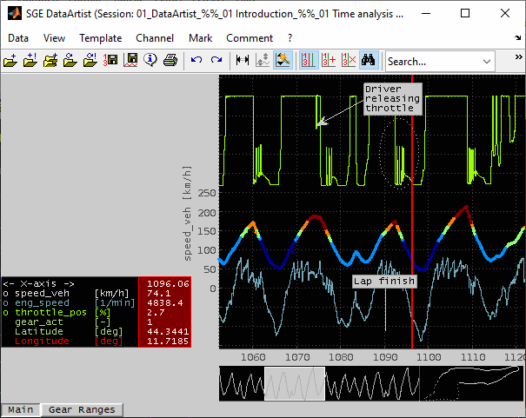Switch to the Main tab
Viewport: 526px width, 418px height.
[x=21, y=409]
